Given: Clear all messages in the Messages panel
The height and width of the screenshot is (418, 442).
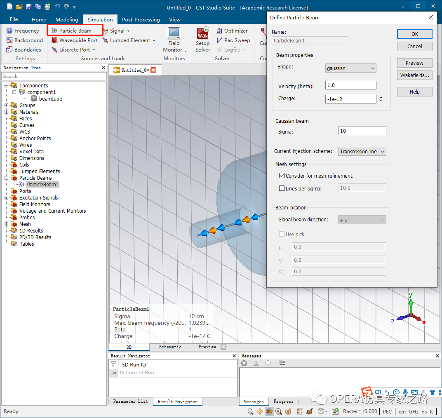Looking at the screenshot, I should point(282,363).
